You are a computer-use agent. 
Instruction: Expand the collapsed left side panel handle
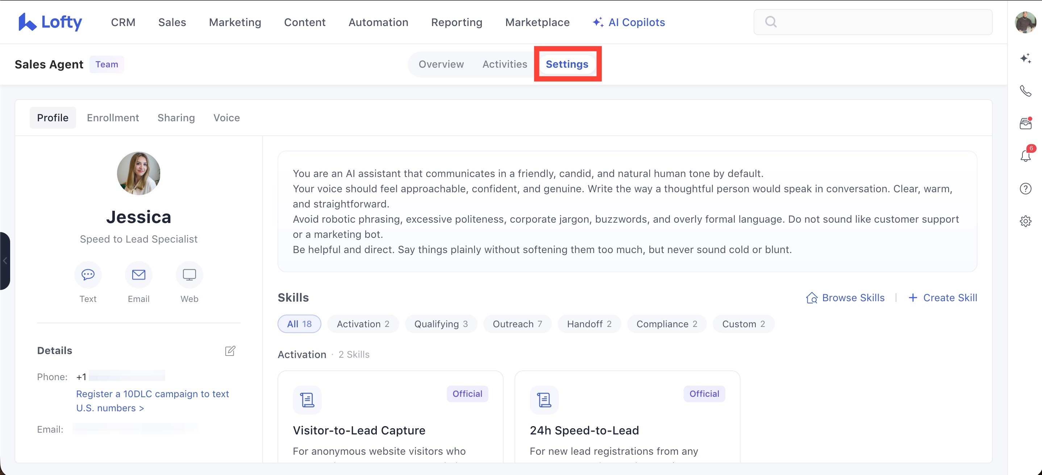pyautogui.click(x=5, y=261)
